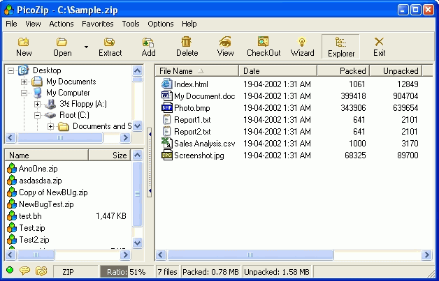Collapse the Desktop tree node
Viewport: 439px width, 281px height.
click(x=10, y=70)
